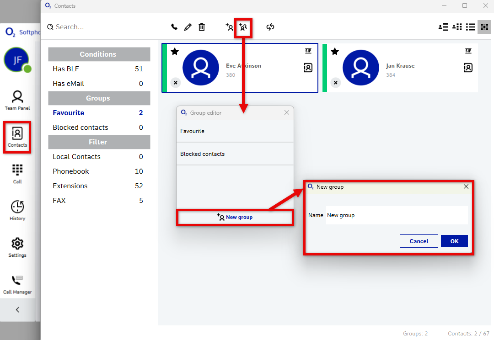Click the phone call icon in toolbar

click(x=174, y=27)
